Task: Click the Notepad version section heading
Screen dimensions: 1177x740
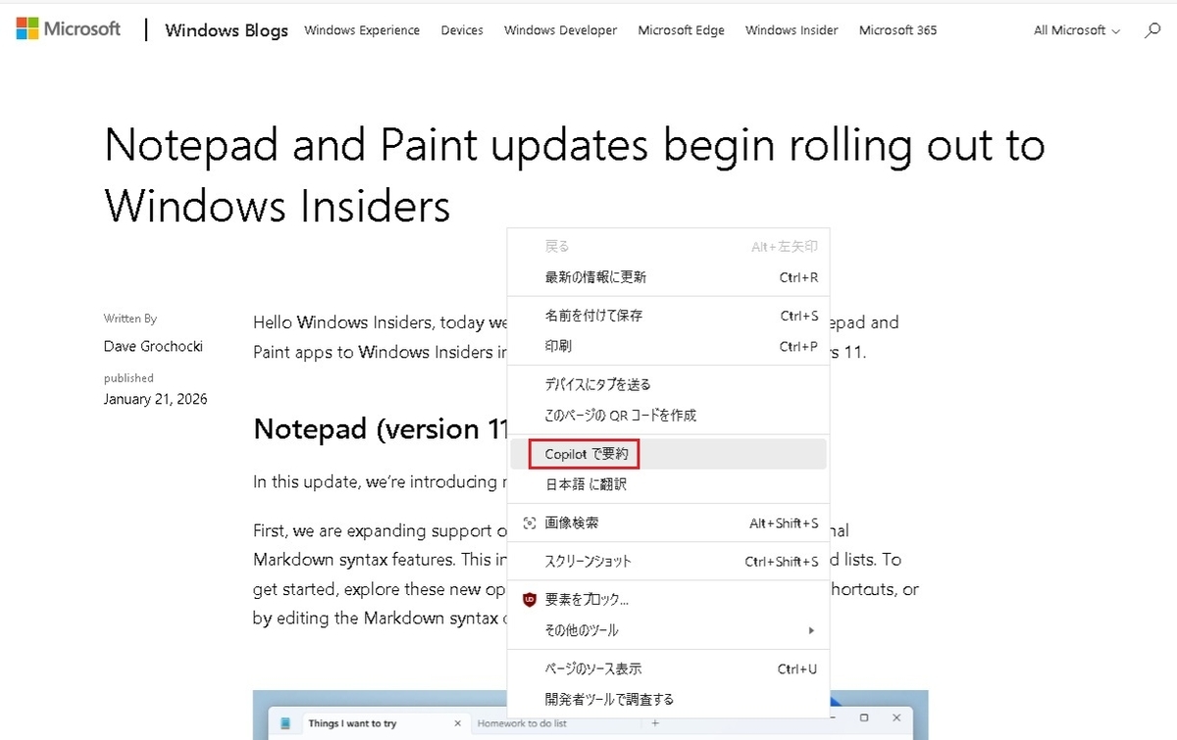Action: [381, 428]
